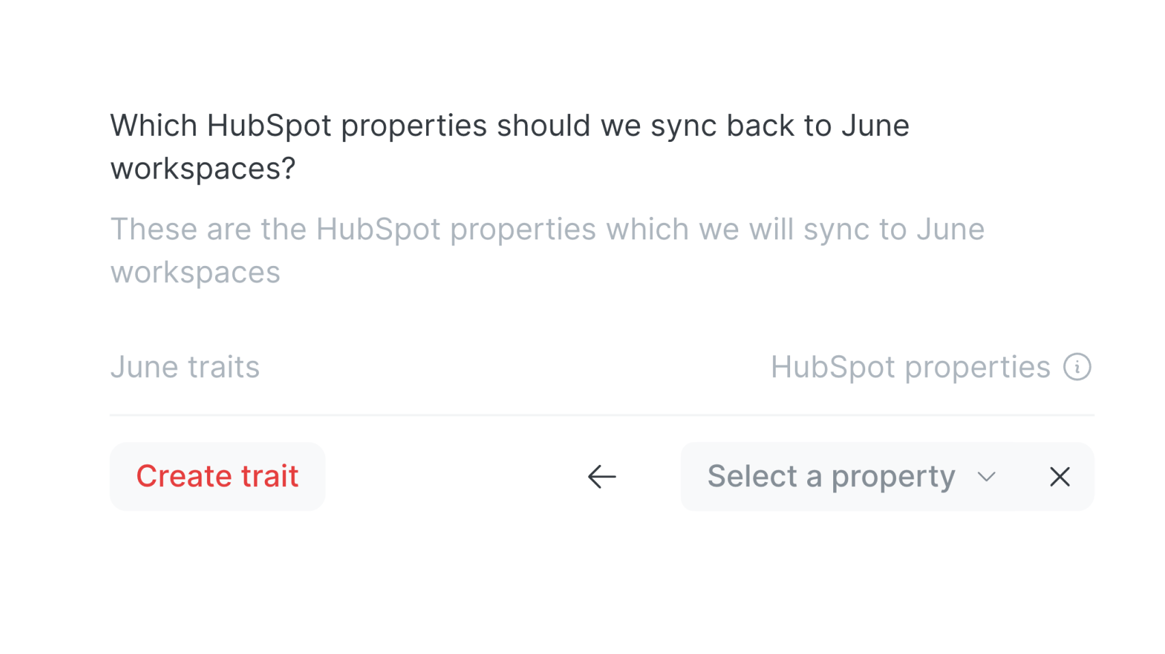1165x654 pixels.
Task: Click the word "property" inside the dropdown field
Action: pyautogui.click(x=893, y=476)
